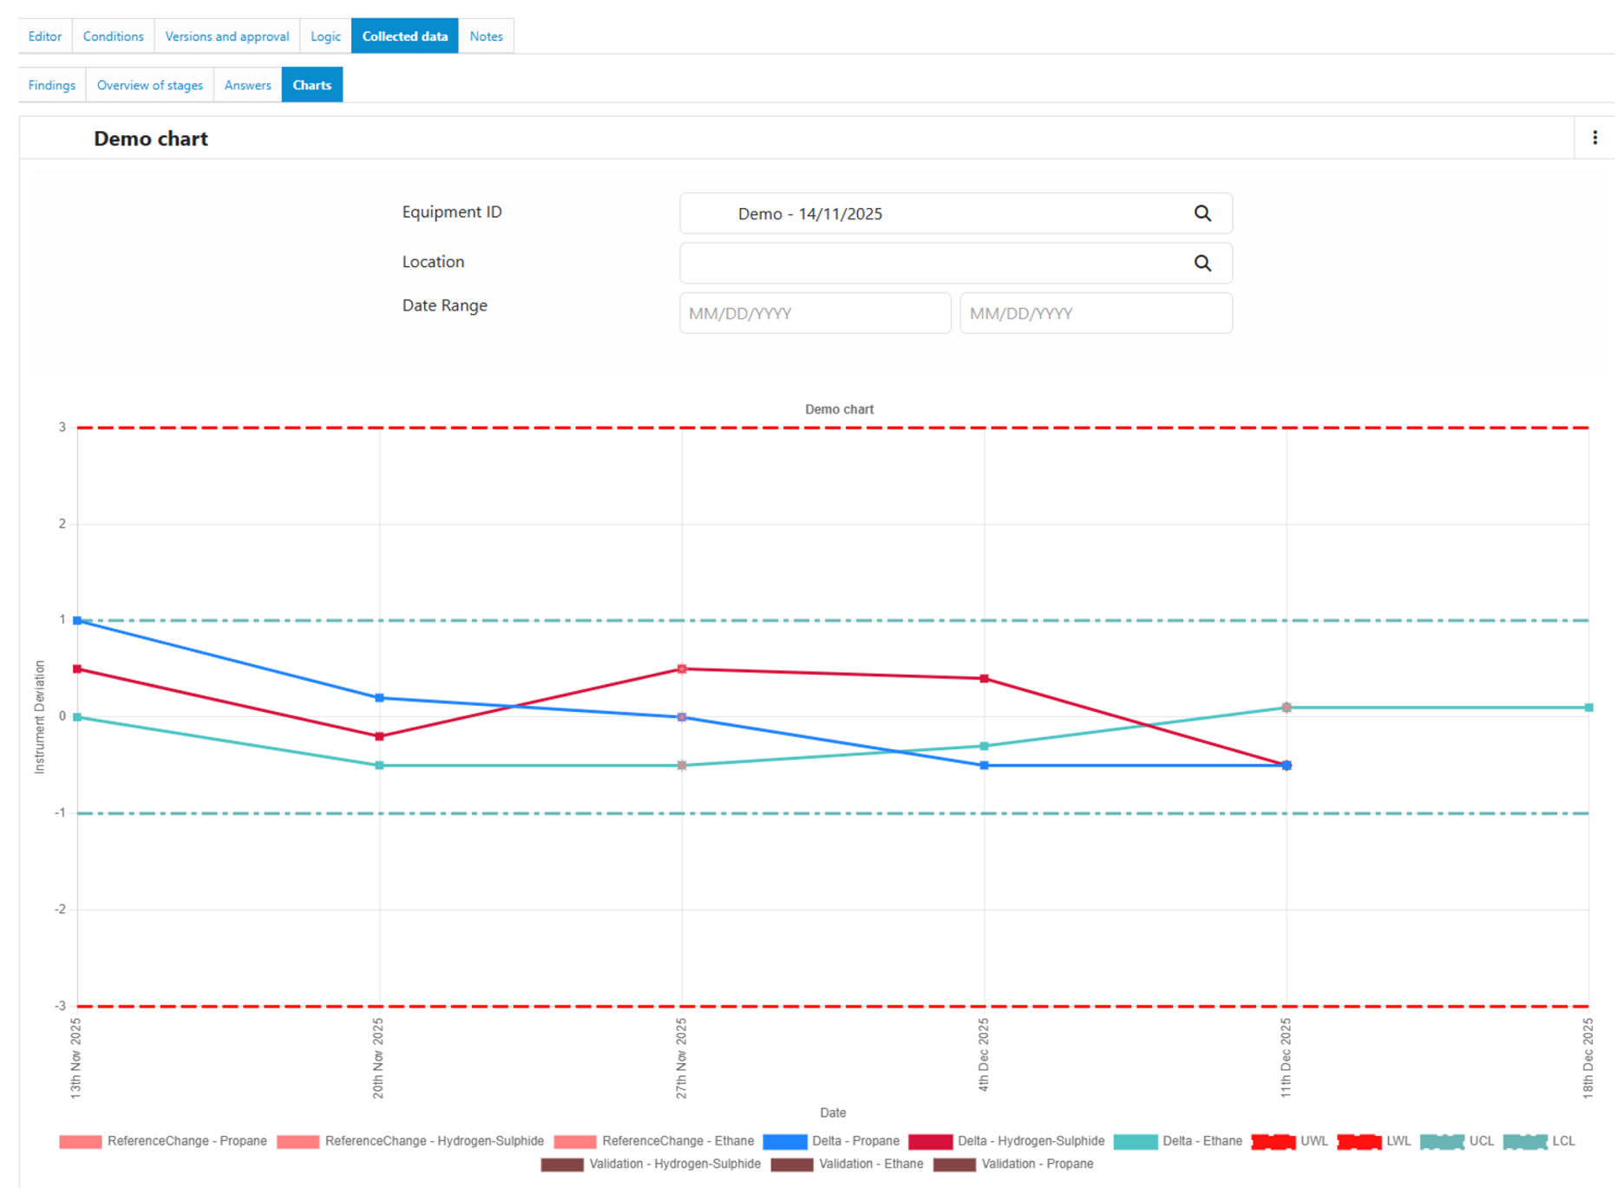This screenshot has height=1201, width=1624.
Task: Go to the Logic tab
Action: pyautogui.click(x=325, y=36)
